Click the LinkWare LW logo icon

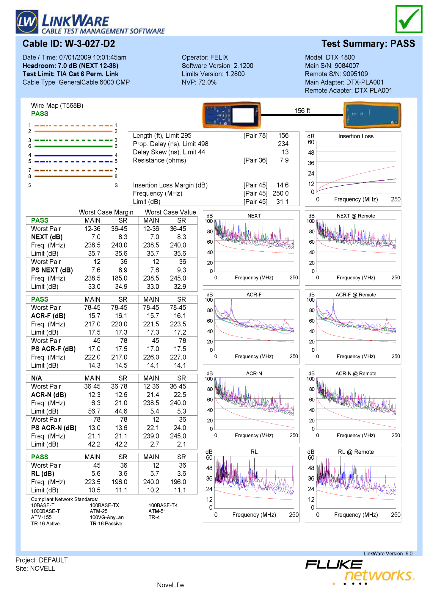point(27,22)
